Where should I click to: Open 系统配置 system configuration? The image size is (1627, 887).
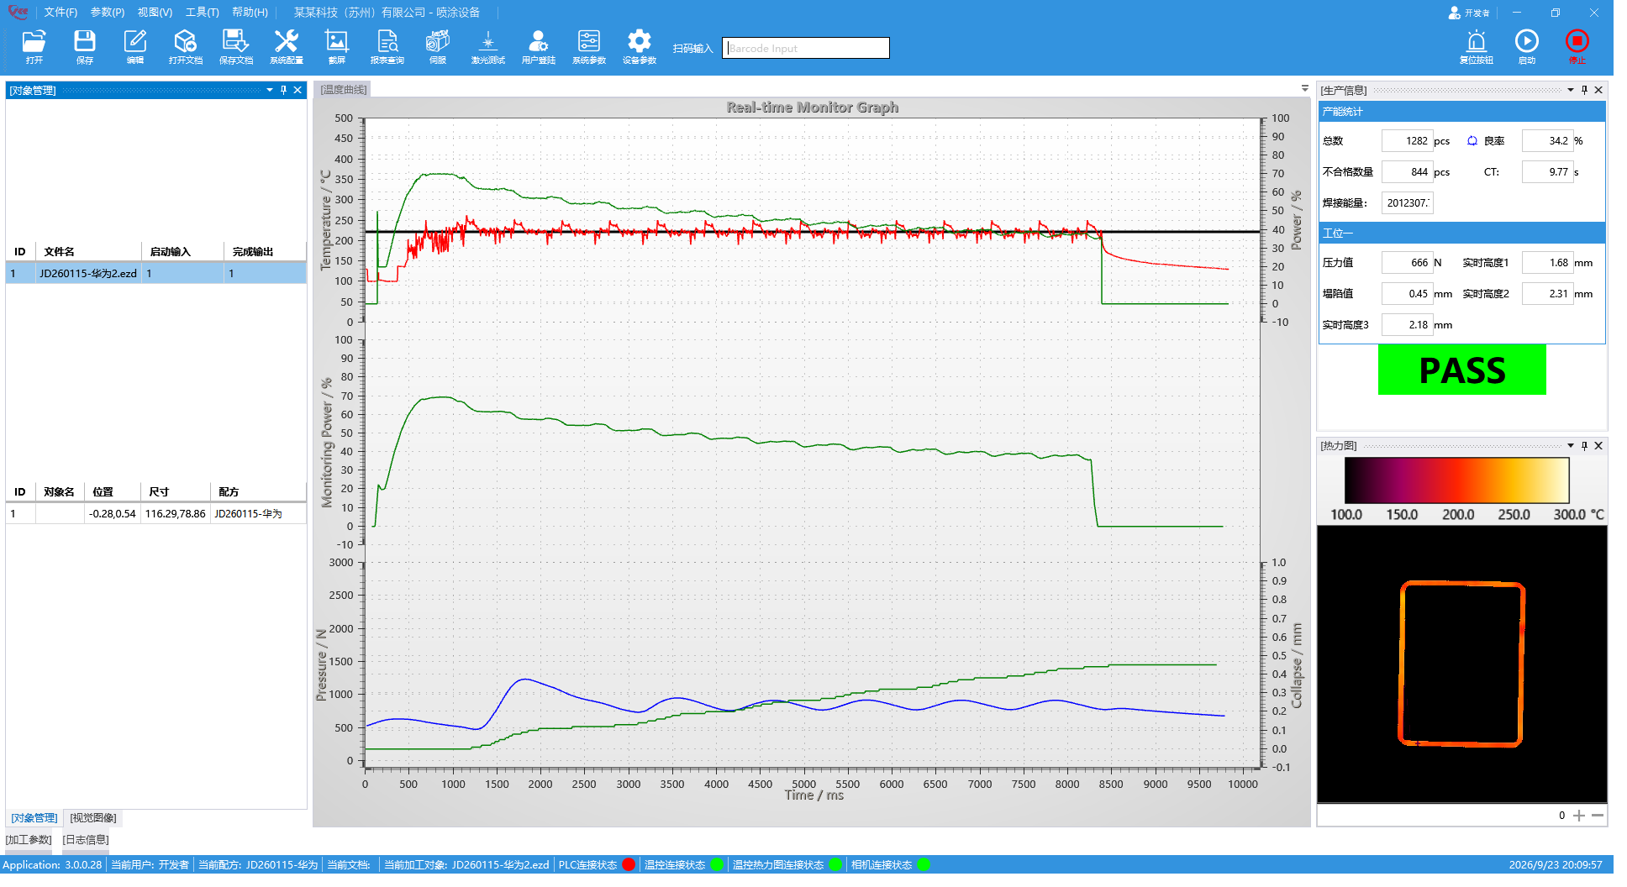click(x=286, y=47)
